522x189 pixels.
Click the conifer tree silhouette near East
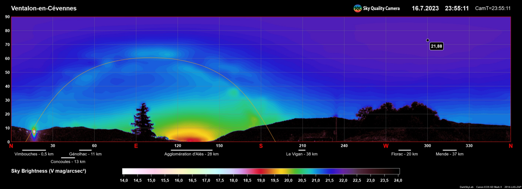click(143, 120)
